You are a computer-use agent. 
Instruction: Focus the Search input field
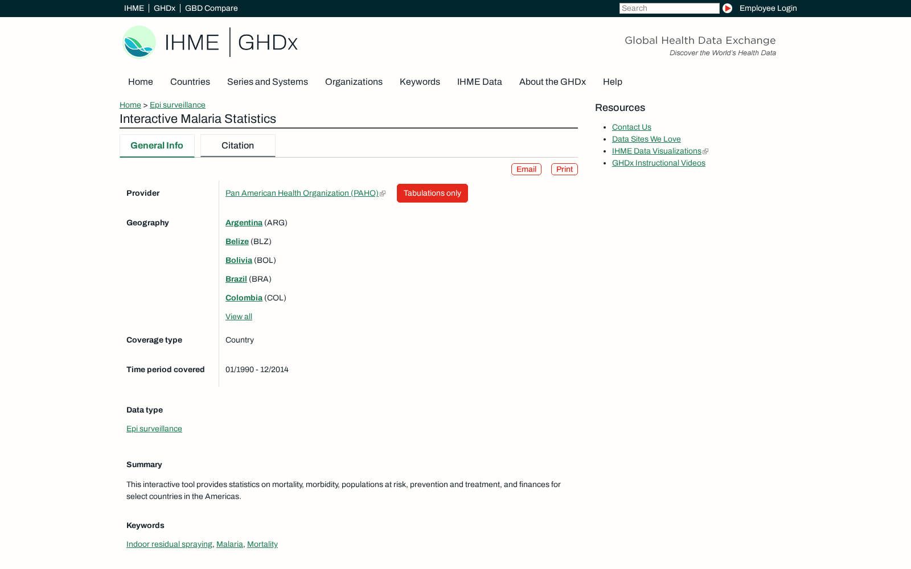(x=669, y=8)
